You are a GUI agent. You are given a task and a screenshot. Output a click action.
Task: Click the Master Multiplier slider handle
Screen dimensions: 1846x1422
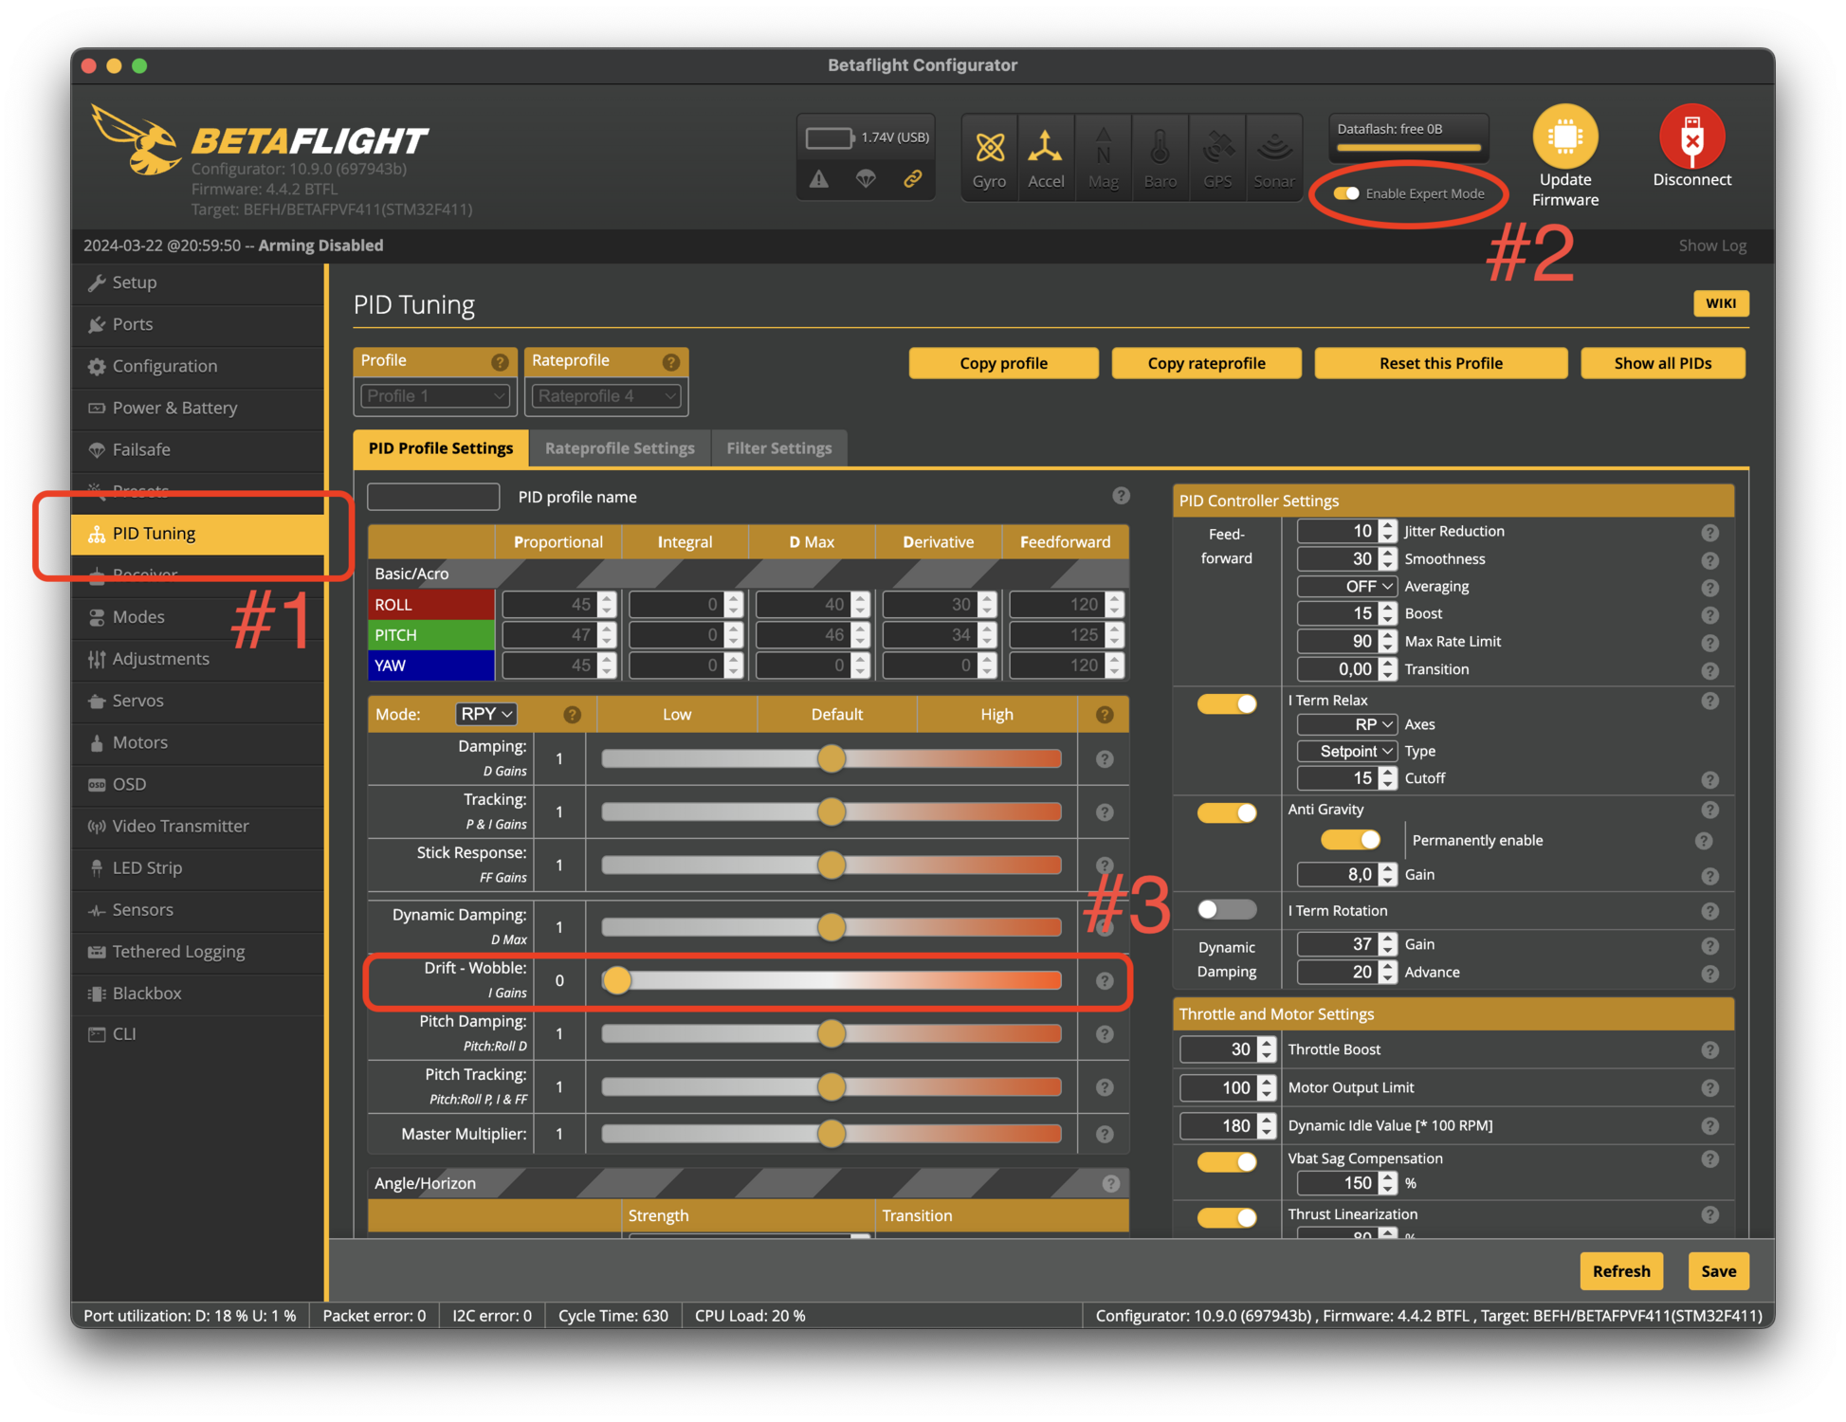pos(831,1133)
